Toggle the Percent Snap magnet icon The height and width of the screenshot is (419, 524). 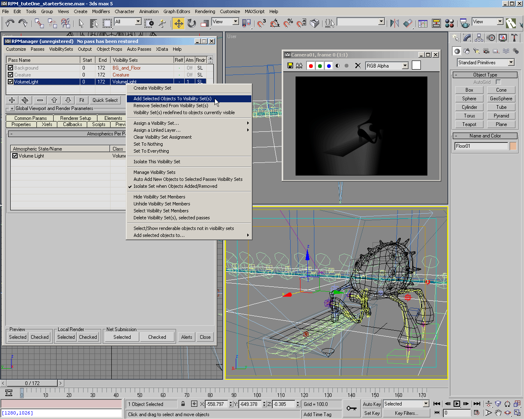(x=288, y=23)
